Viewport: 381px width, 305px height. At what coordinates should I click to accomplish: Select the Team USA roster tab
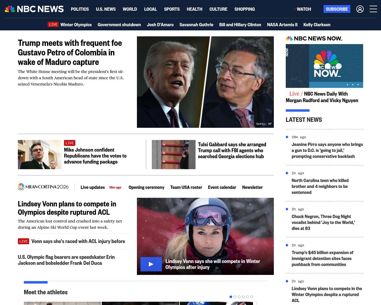(x=186, y=187)
